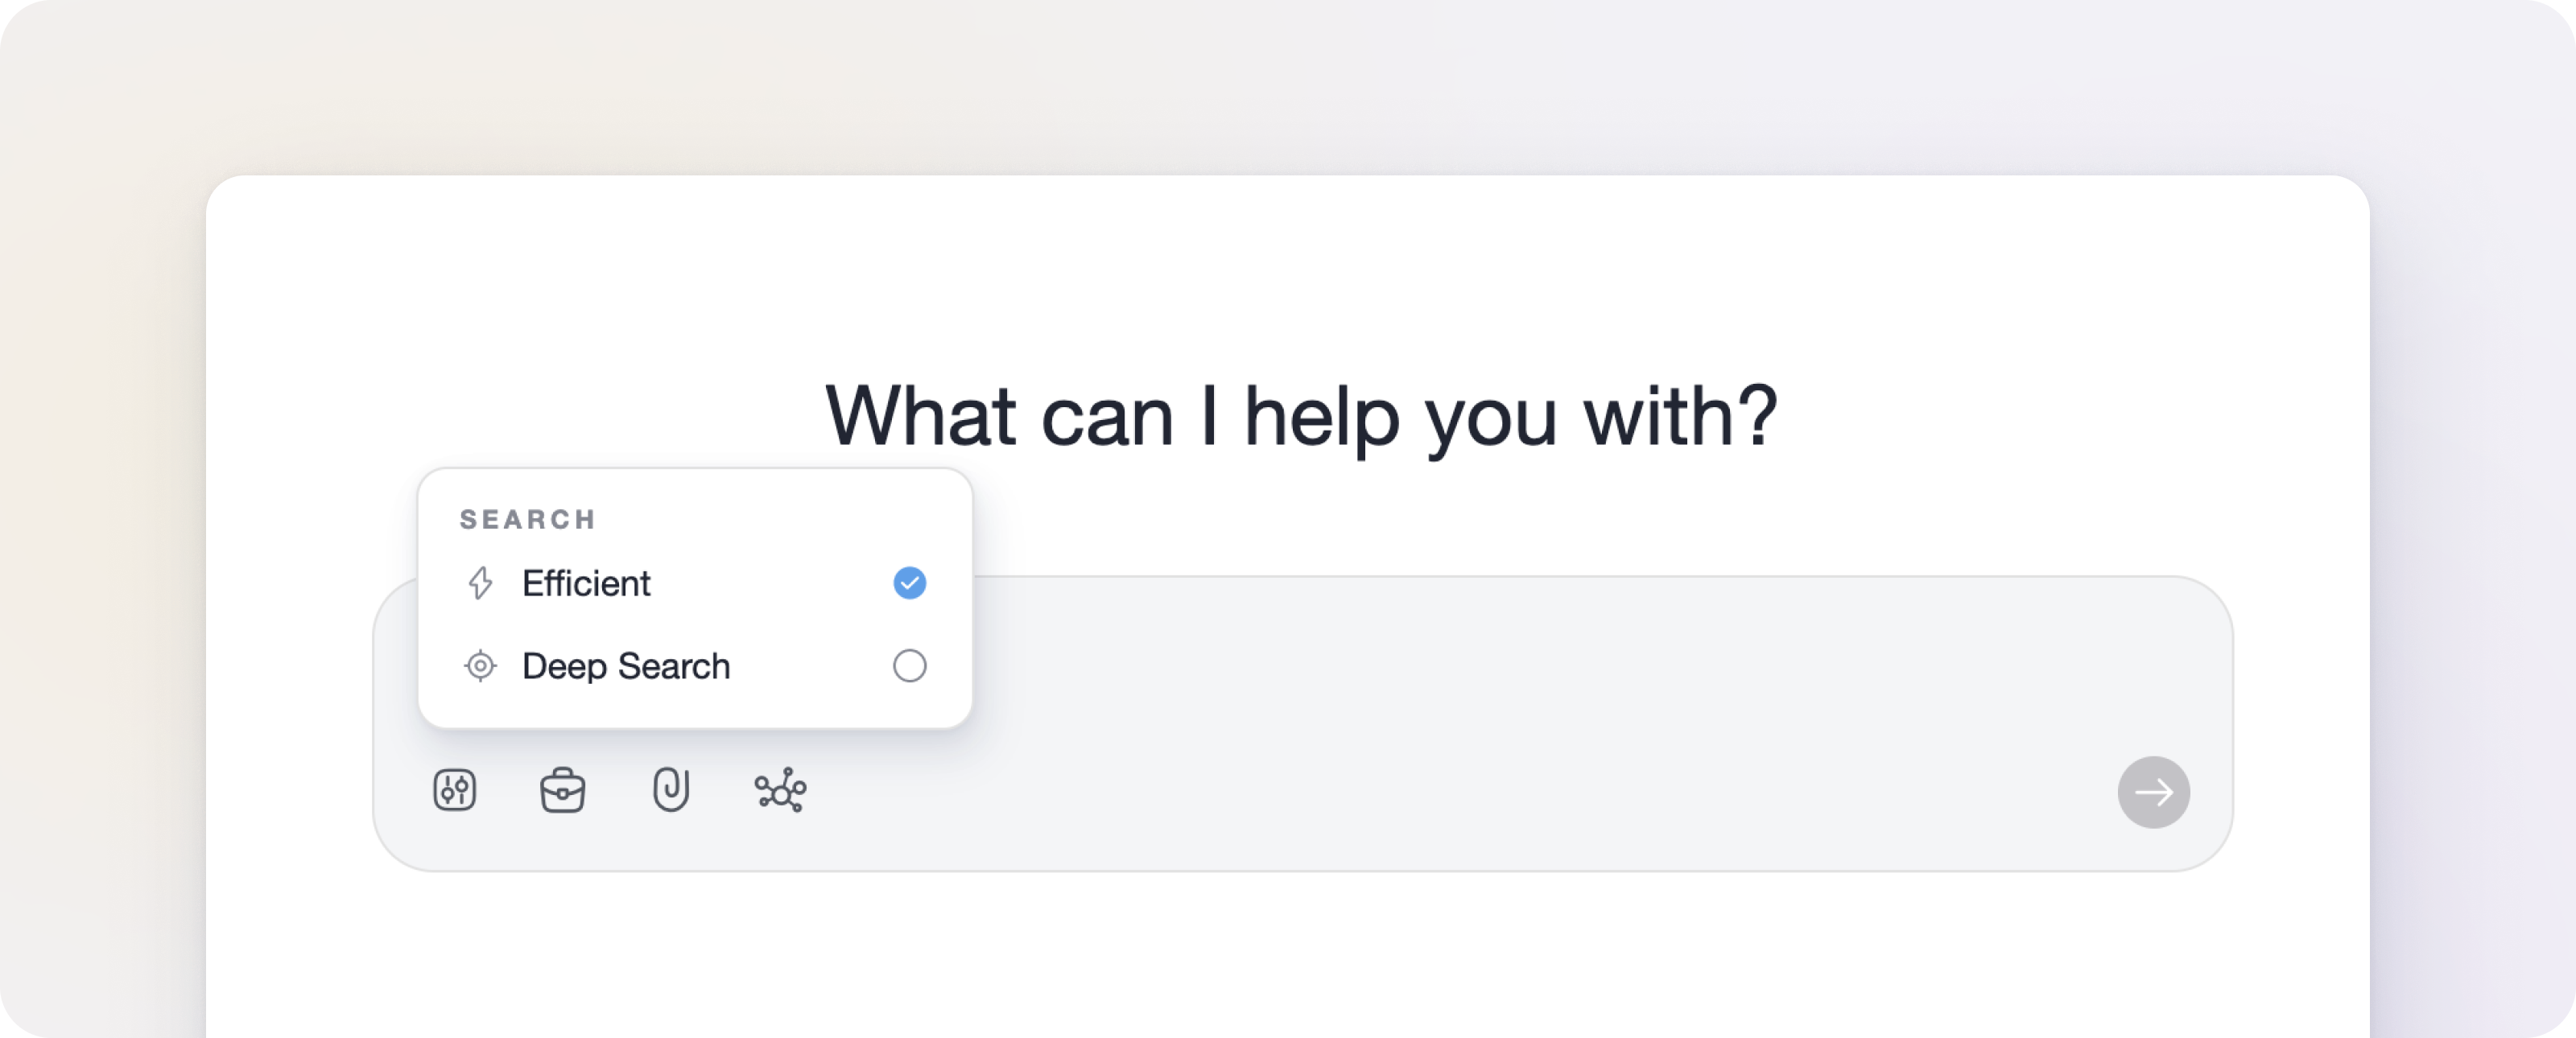This screenshot has height=1038, width=2576.
Task: Click the crosshair icon beside Deep Search
Action: [480, 666]
